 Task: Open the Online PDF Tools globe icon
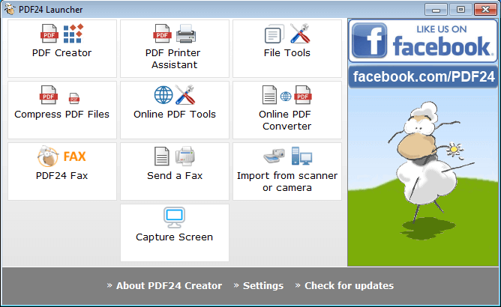pyautogui.click(x=174, y=96)
